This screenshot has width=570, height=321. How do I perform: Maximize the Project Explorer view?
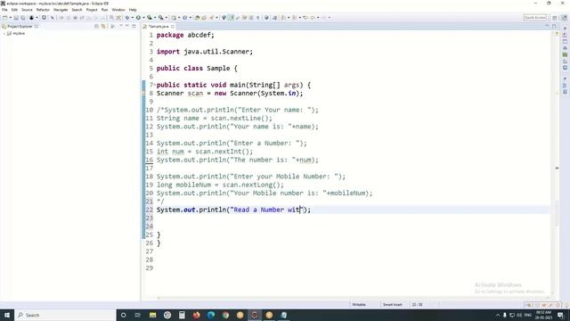click(x=134, y=26)
